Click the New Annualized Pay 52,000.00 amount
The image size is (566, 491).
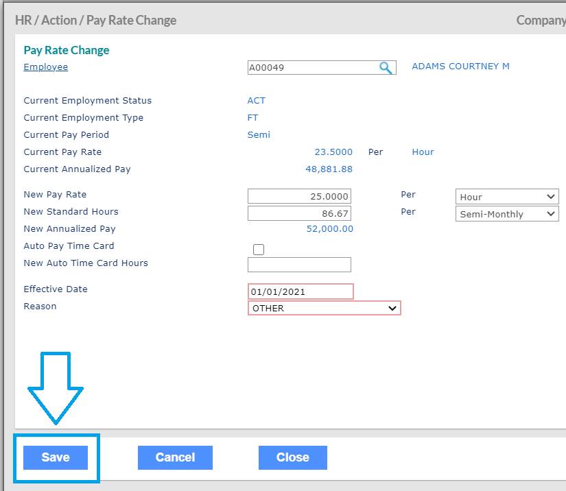click(330, 229)
